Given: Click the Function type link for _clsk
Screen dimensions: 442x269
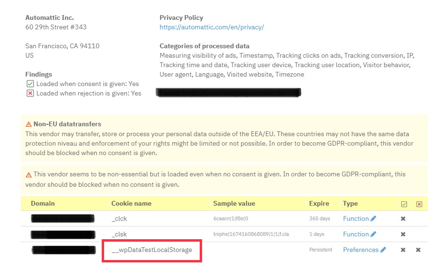Looking at the screenshot, I should (356, 234).
